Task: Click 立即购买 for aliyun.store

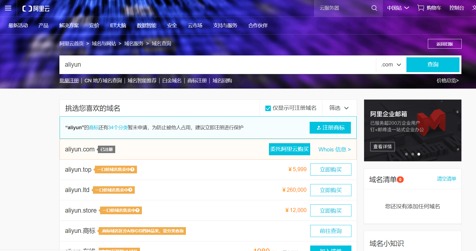Action: (331, 210)
